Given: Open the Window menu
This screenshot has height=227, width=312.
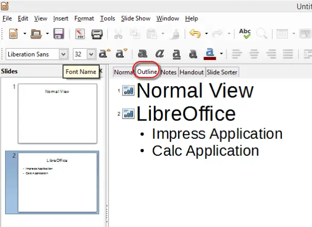Looking at the screenshot, I should click(x=168, y=18).
